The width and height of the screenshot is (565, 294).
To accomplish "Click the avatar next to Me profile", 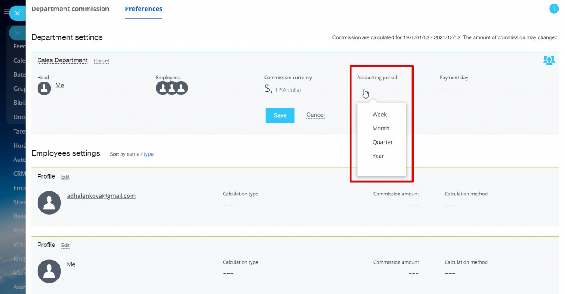I will (x=49, y=271).
